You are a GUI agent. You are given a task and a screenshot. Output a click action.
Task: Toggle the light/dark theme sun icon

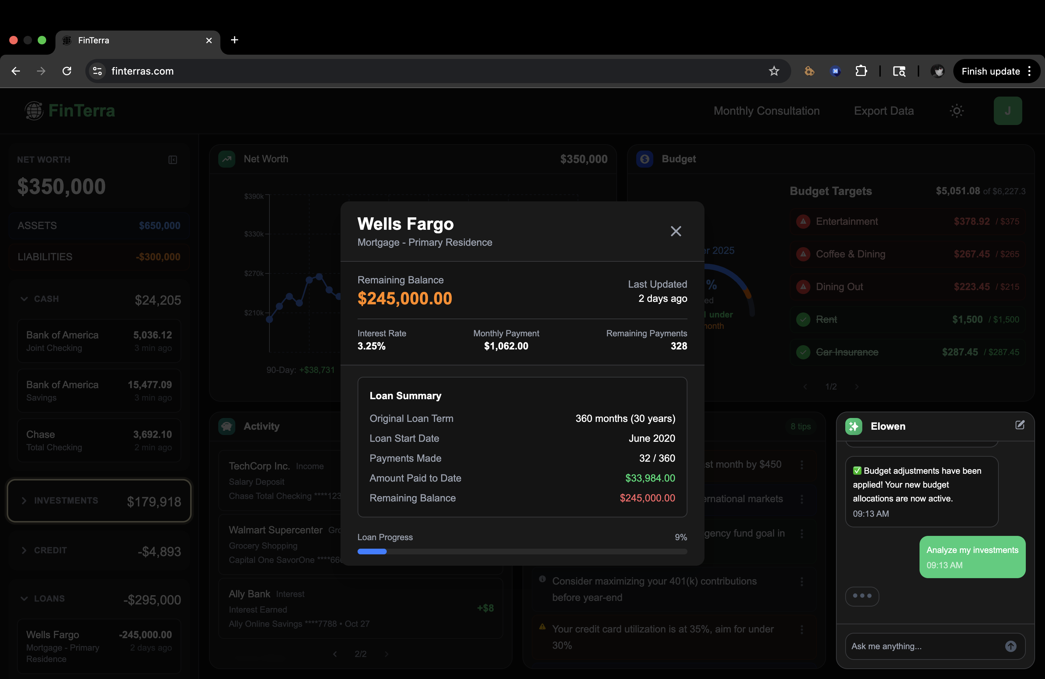[x=957, y=111]
